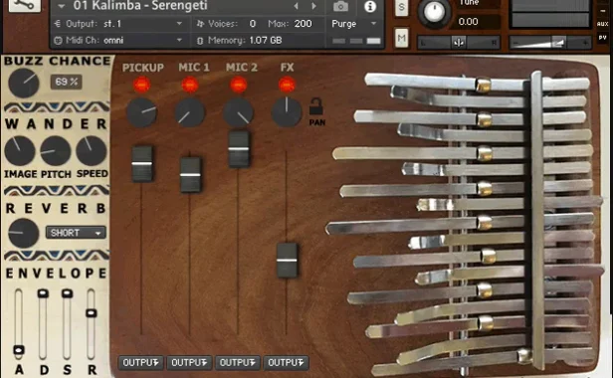Toggle the PICKUP red power LED
The width and height of the screenshot is (613, 378).
[141, 85]
